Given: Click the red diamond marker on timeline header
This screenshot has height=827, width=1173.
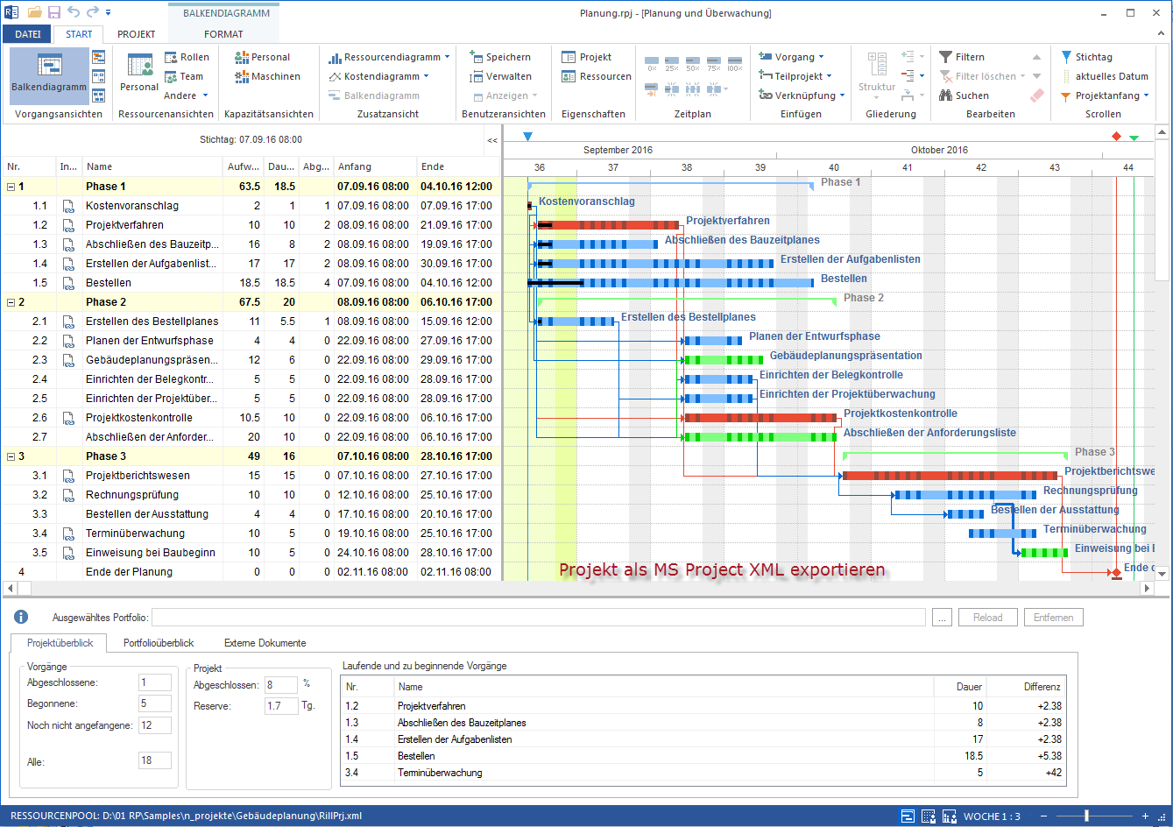Looking at the screenshot, I should 1116,137.
